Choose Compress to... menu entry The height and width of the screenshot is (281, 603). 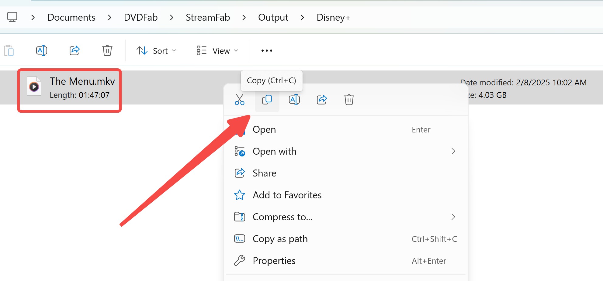click(x=346, y=217)
